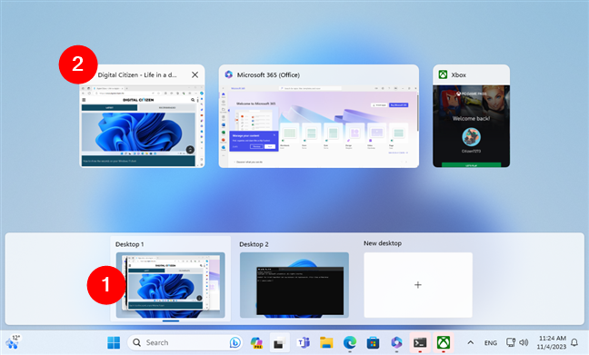Open Microsoft 365 app from taskbar
This screenshot has width=589, height=355.
pos(396,342)
